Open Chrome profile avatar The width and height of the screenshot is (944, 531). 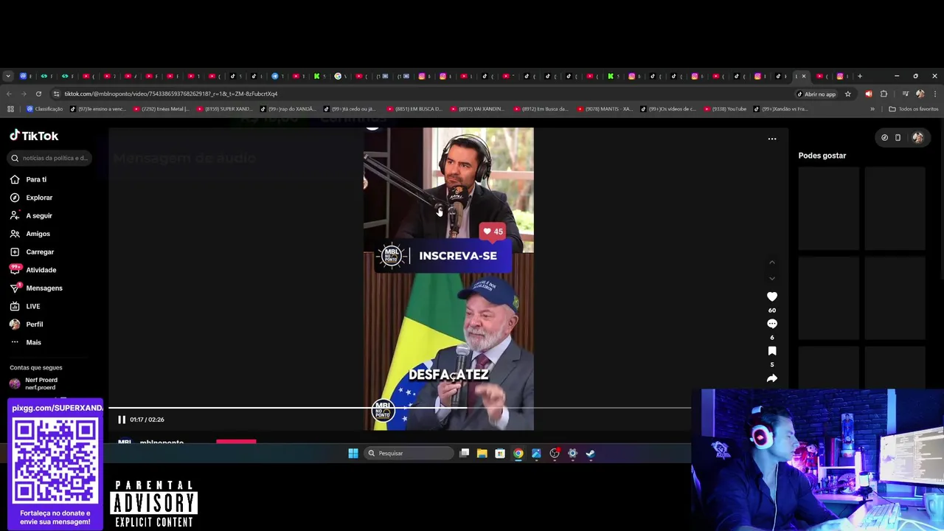click(x=920, y=94)
